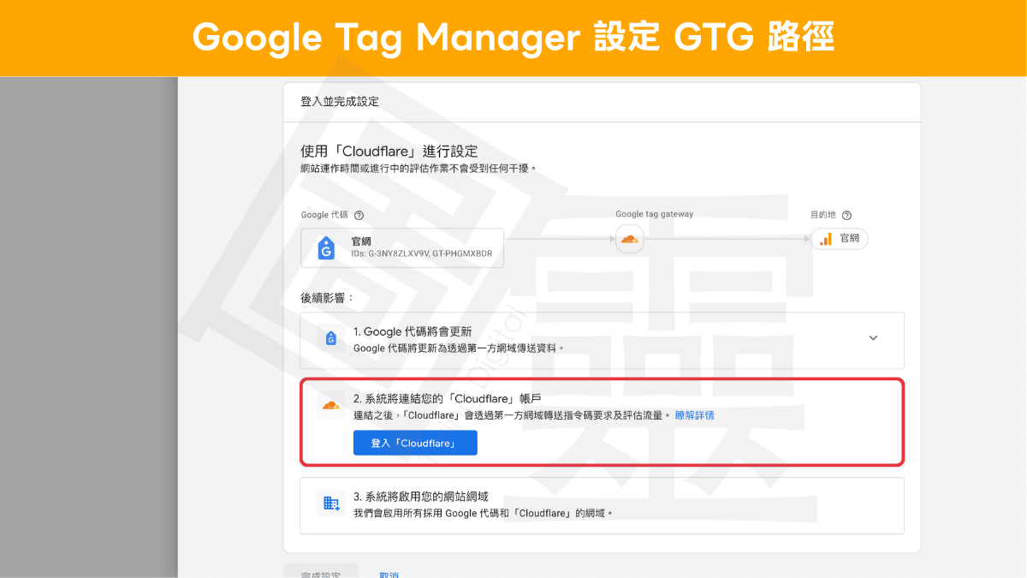Click the Google tag icon in step 1
This screenshot has width=1027, height=578.
click(331, 337)
